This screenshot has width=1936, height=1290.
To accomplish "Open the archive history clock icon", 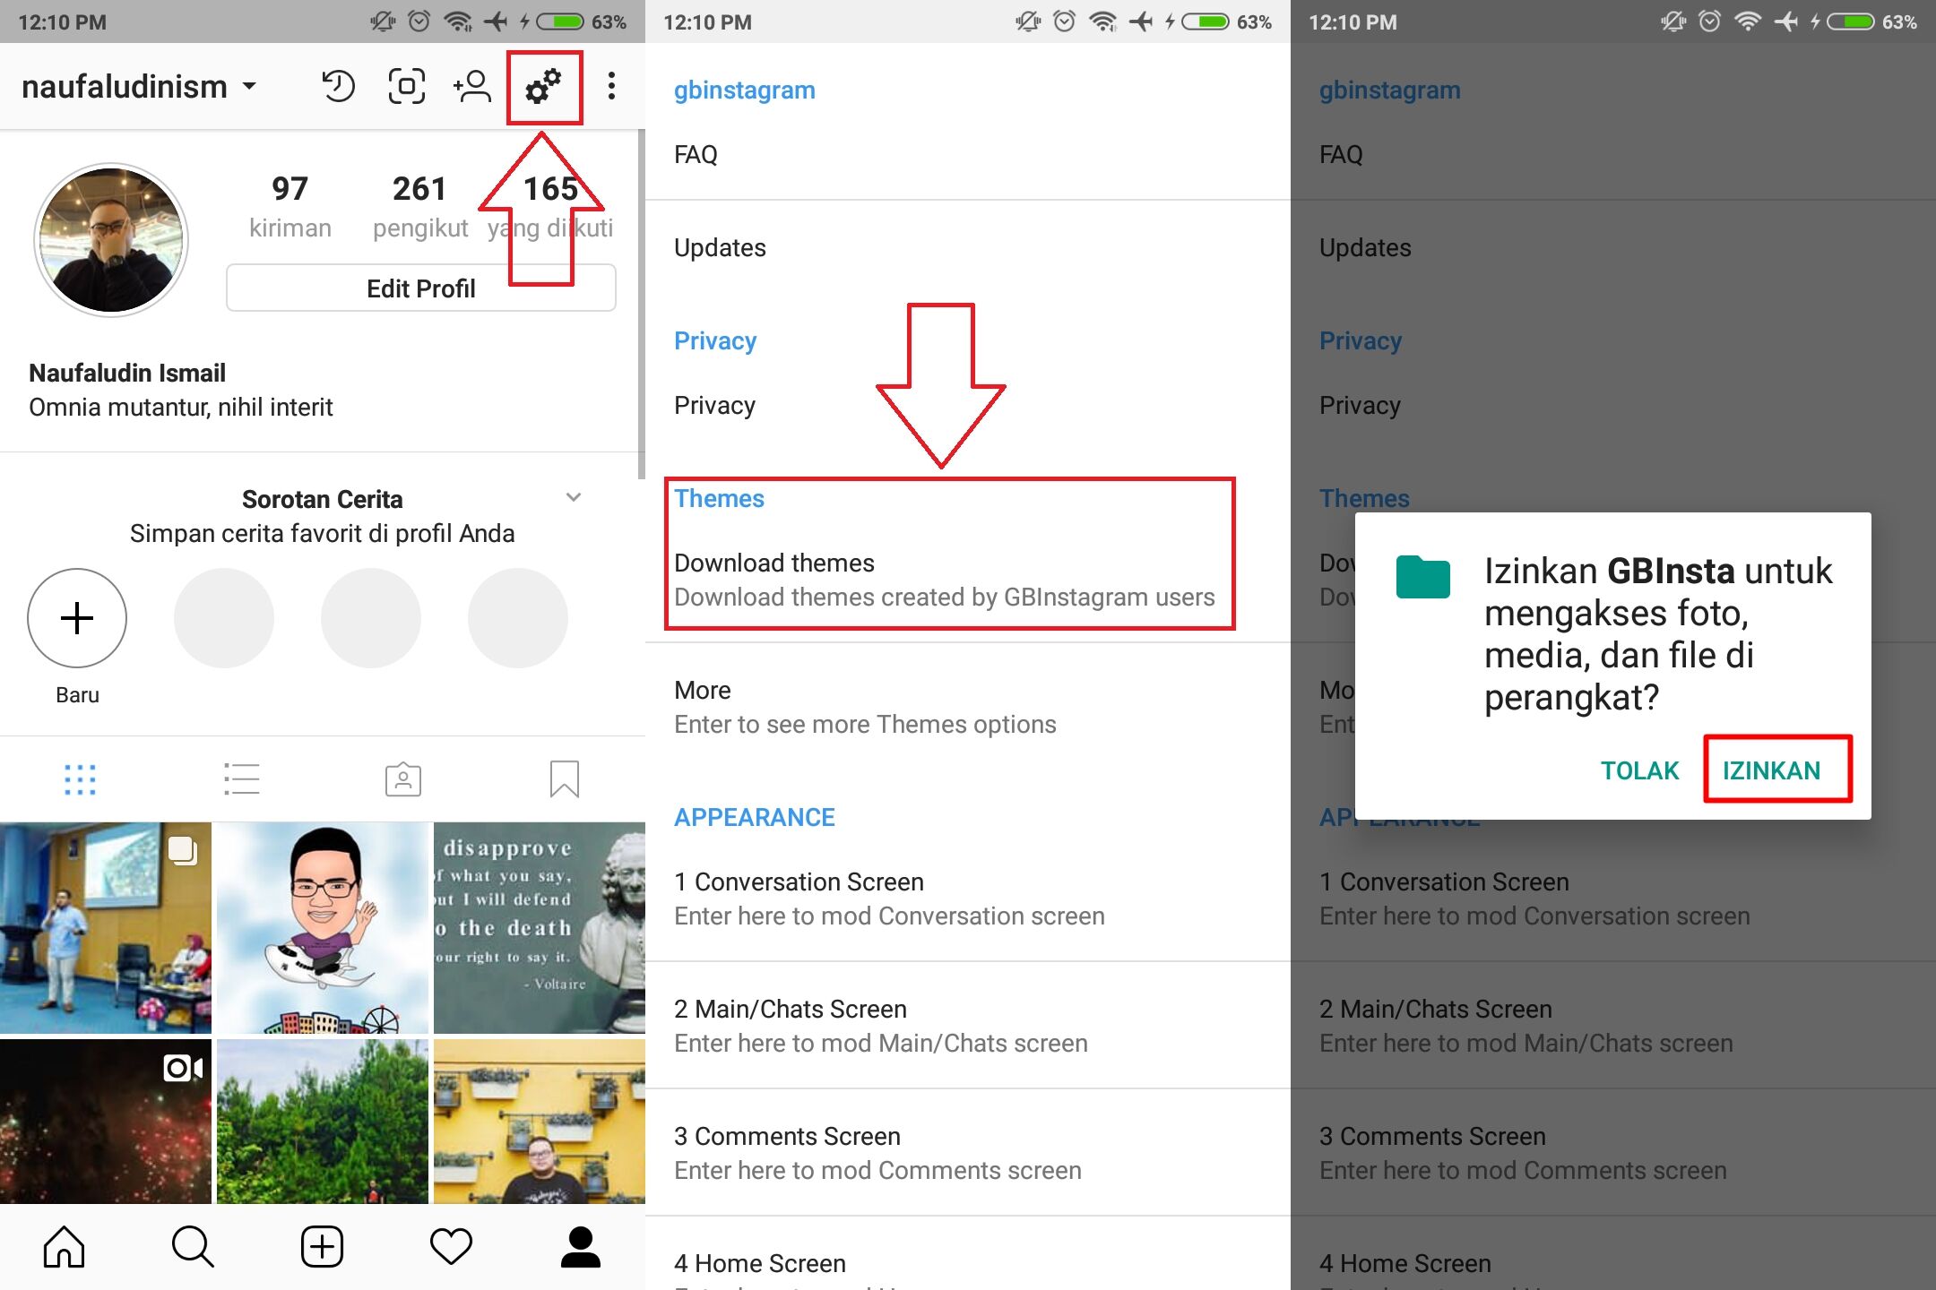I will [338, 87].
